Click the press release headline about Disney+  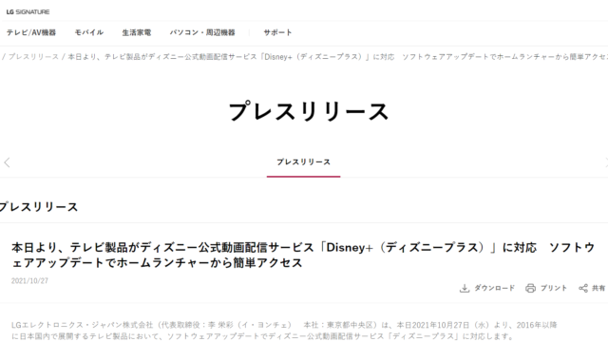tap(303, 255)
